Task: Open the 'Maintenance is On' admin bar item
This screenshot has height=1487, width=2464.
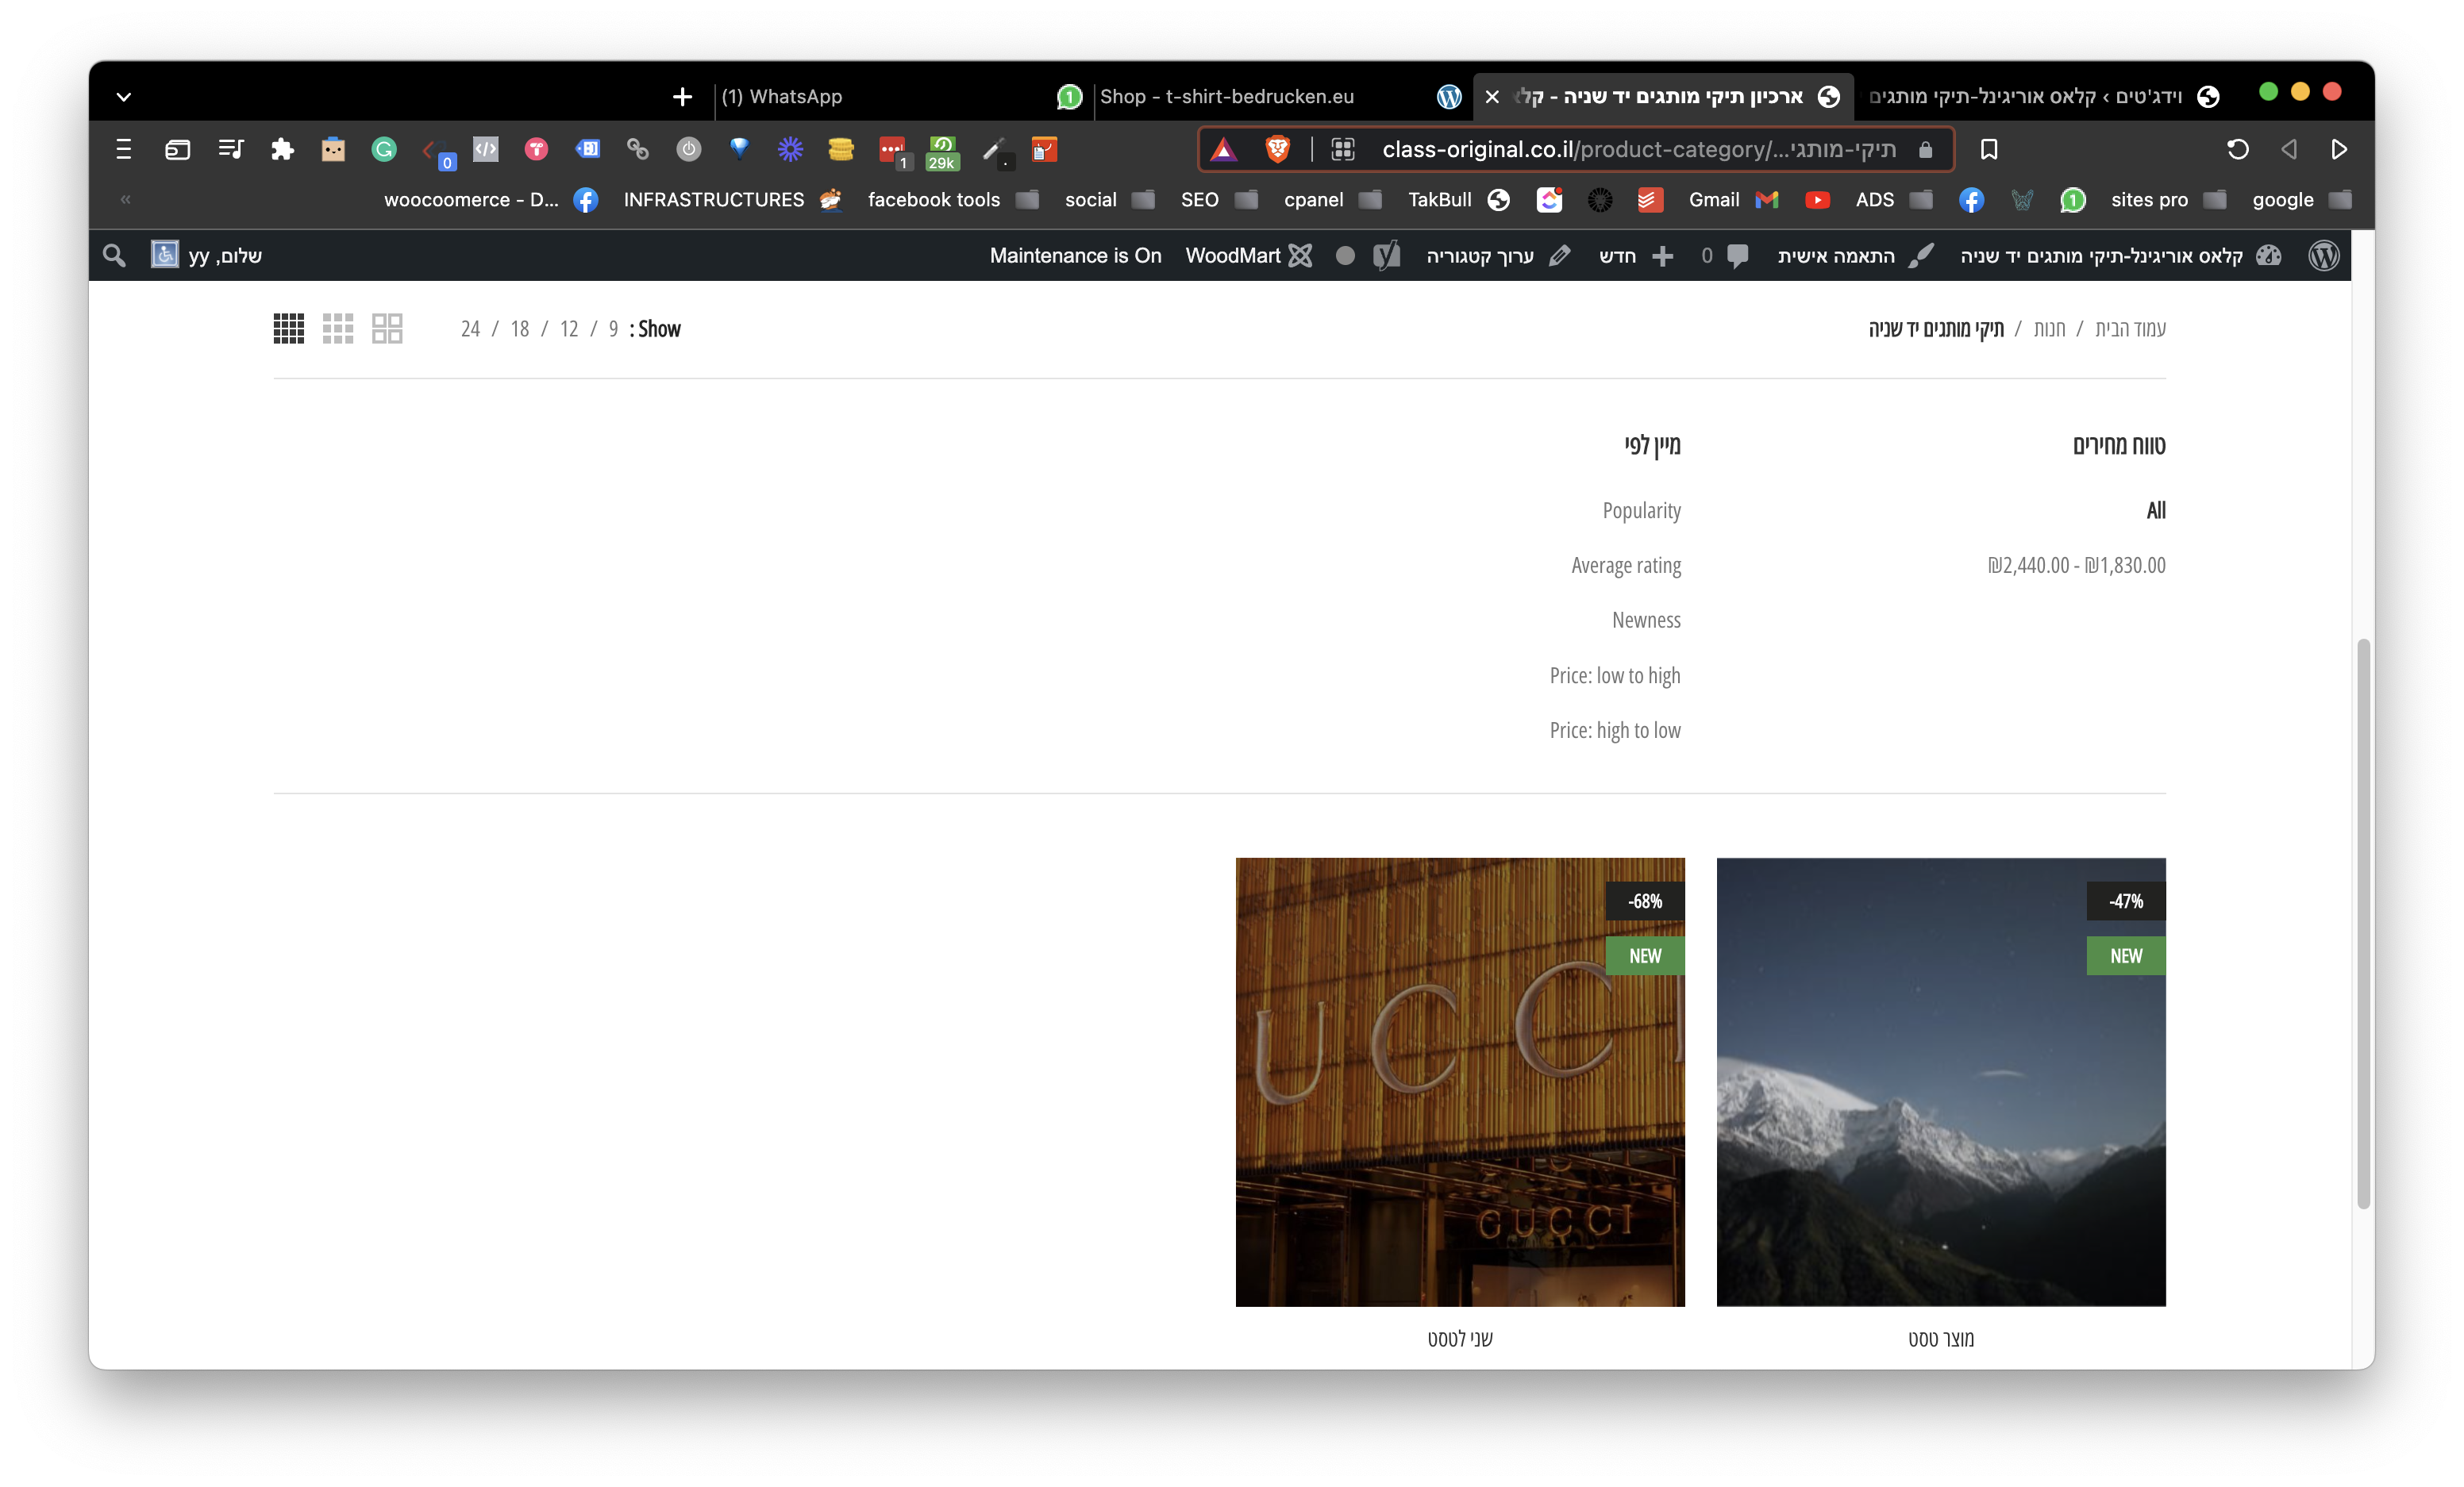Action: (x=1076, y=256)
